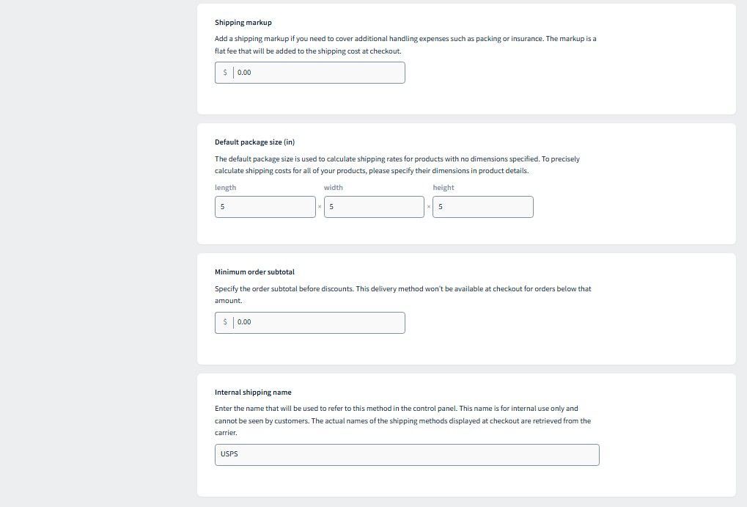Click the shipping markup description paragraph
The width and height of the screenshot is (747, 507).
pyautogui.click(x=405, y=45)
